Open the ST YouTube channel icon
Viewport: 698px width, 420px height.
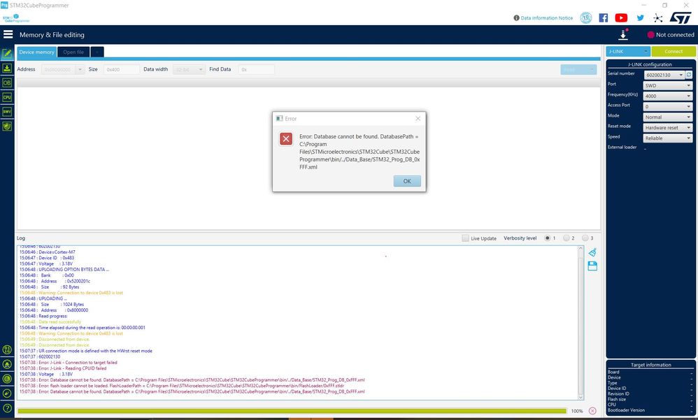(x=621, y=17)
